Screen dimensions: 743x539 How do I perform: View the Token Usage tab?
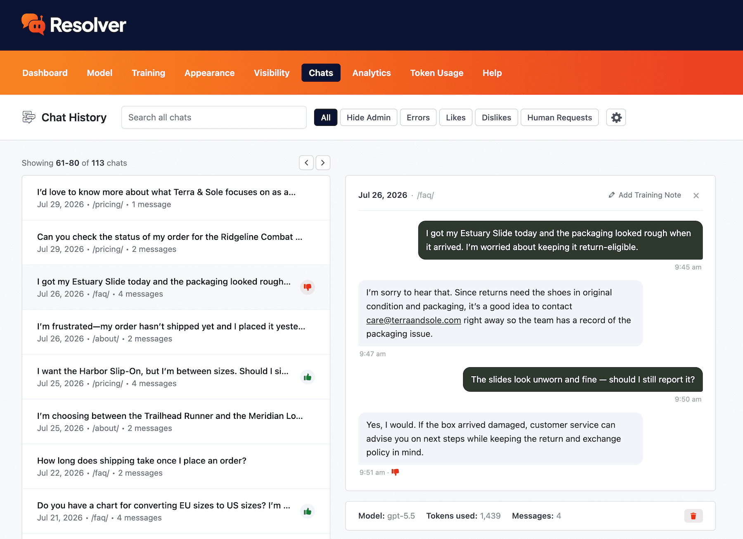(437, 73)
